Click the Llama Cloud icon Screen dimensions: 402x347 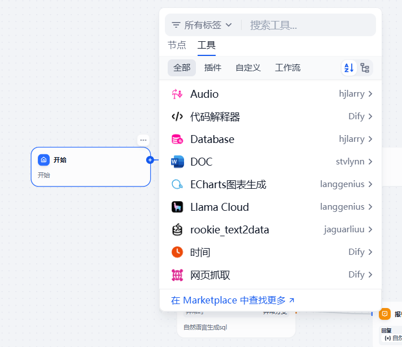click(177, 207)
